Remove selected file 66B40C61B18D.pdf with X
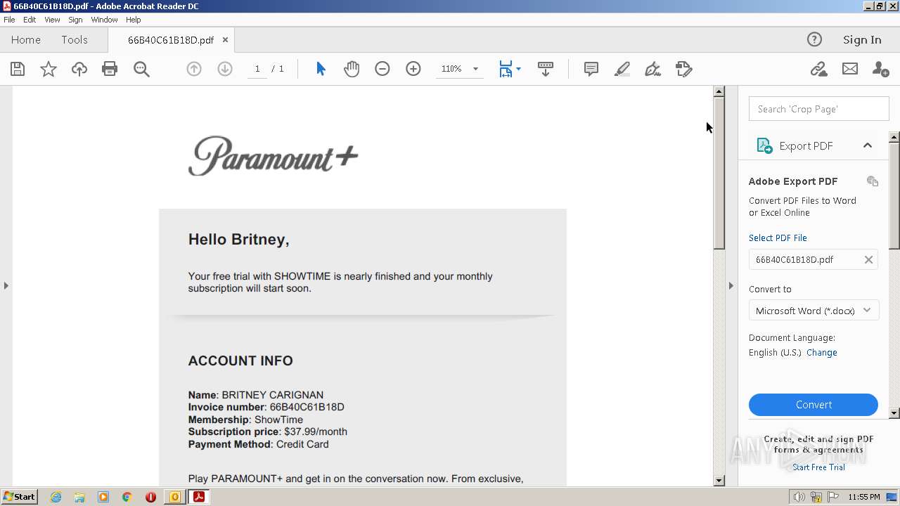This screenshot has height=506, width=900. 868,259
